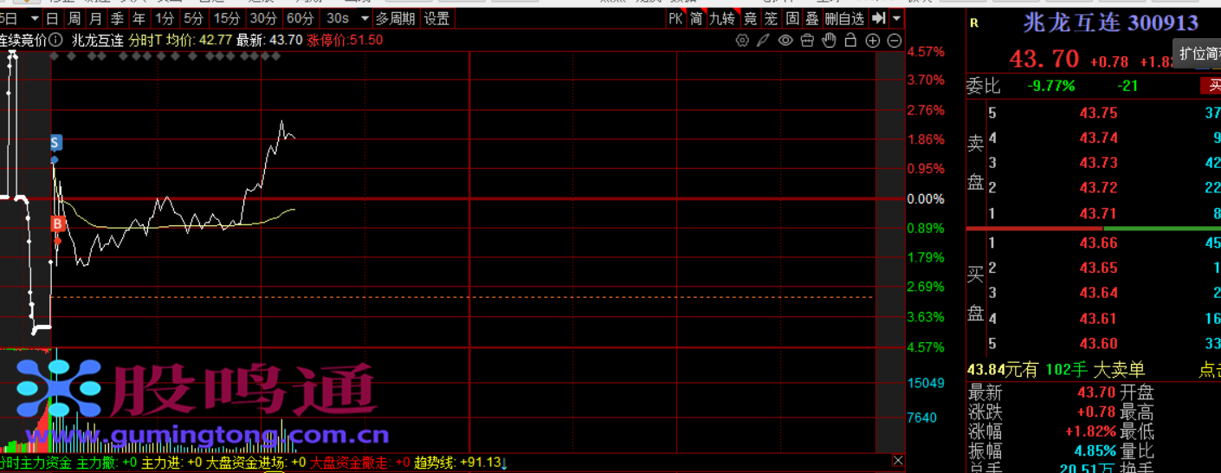Select the hand pan tool

(x=829, y=40)
